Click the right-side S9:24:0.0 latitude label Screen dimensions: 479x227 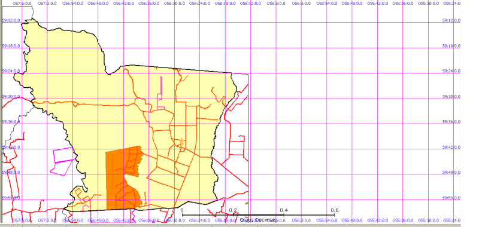pyautogui.click(x=451, y=71)
